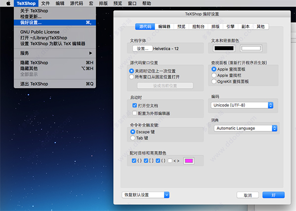
Task: Choose 隐藏其他 menu entry
Action: point(55,69)
